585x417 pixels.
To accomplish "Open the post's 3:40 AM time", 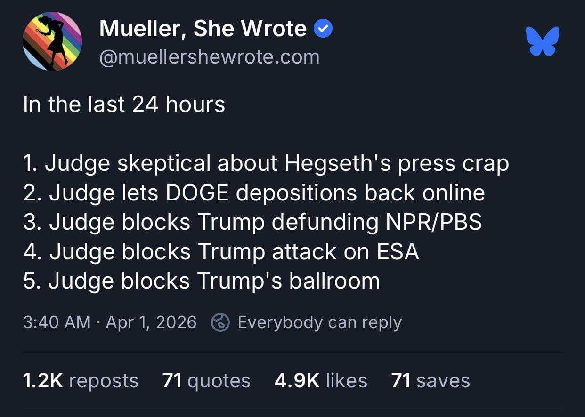I will click(x=57, y=322).
